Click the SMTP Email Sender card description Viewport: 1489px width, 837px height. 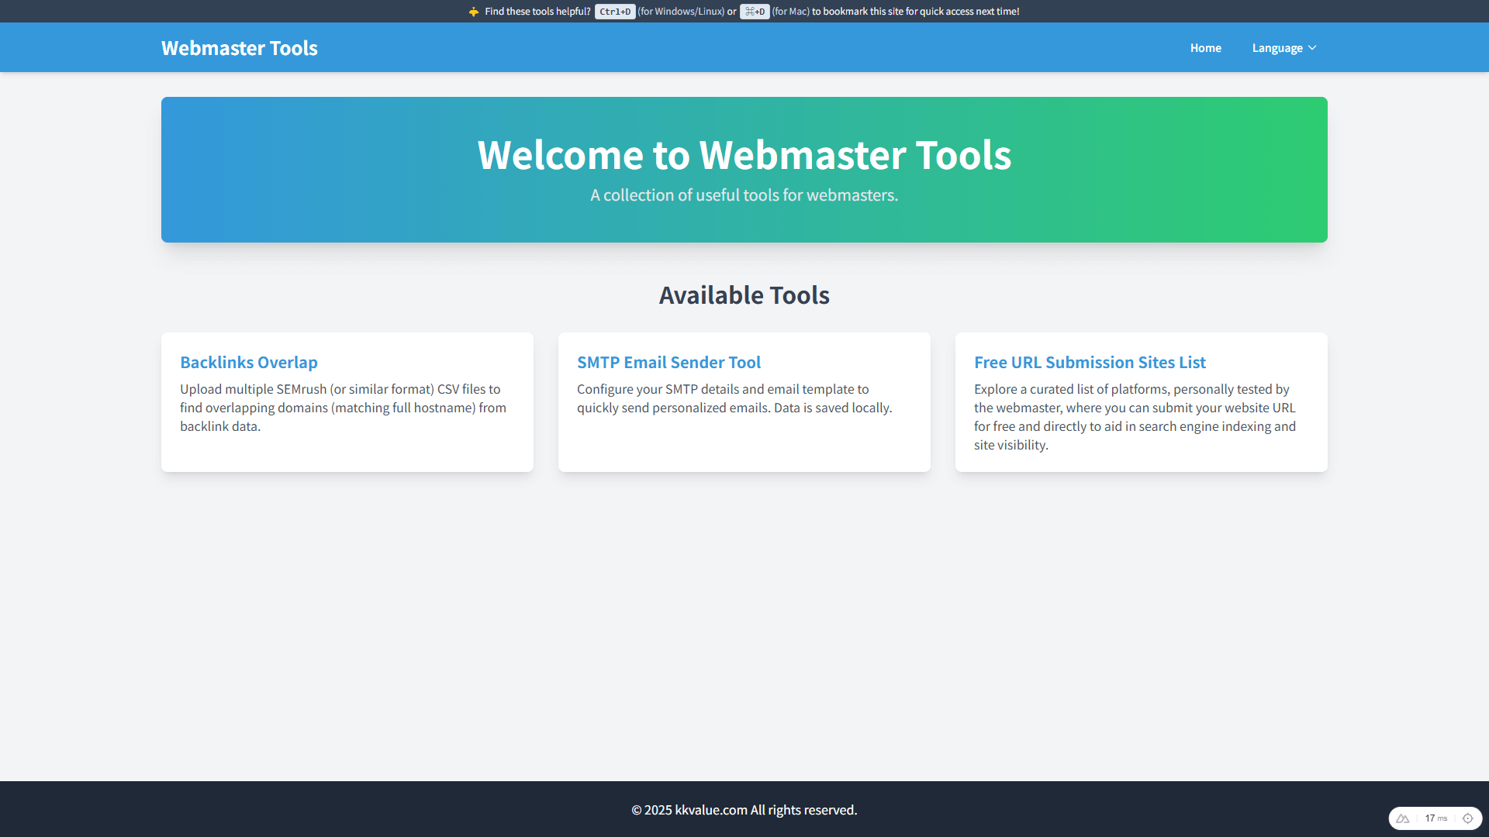tap(734, 398)
